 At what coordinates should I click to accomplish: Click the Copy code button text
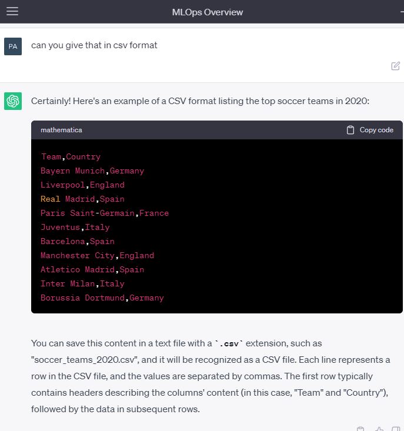point(376,130)
